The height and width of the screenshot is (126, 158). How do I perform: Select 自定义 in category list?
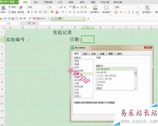point(83,96)
